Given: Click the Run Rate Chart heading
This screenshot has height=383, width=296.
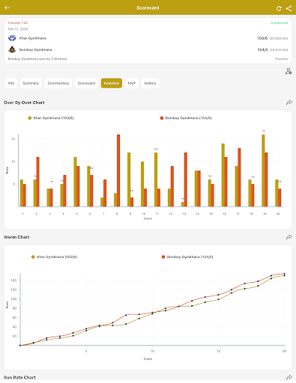Looking at the screenshot, I should [x=19, y=378].
